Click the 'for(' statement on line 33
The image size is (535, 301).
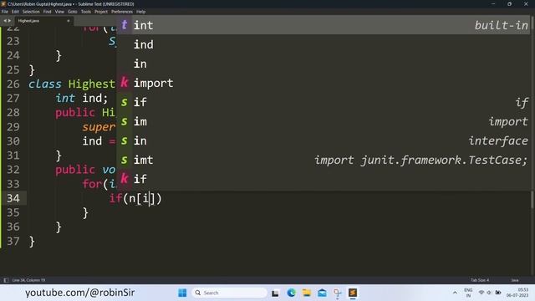95,184
